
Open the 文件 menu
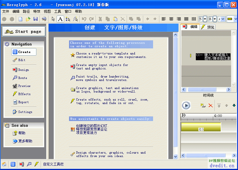(5, 12)
